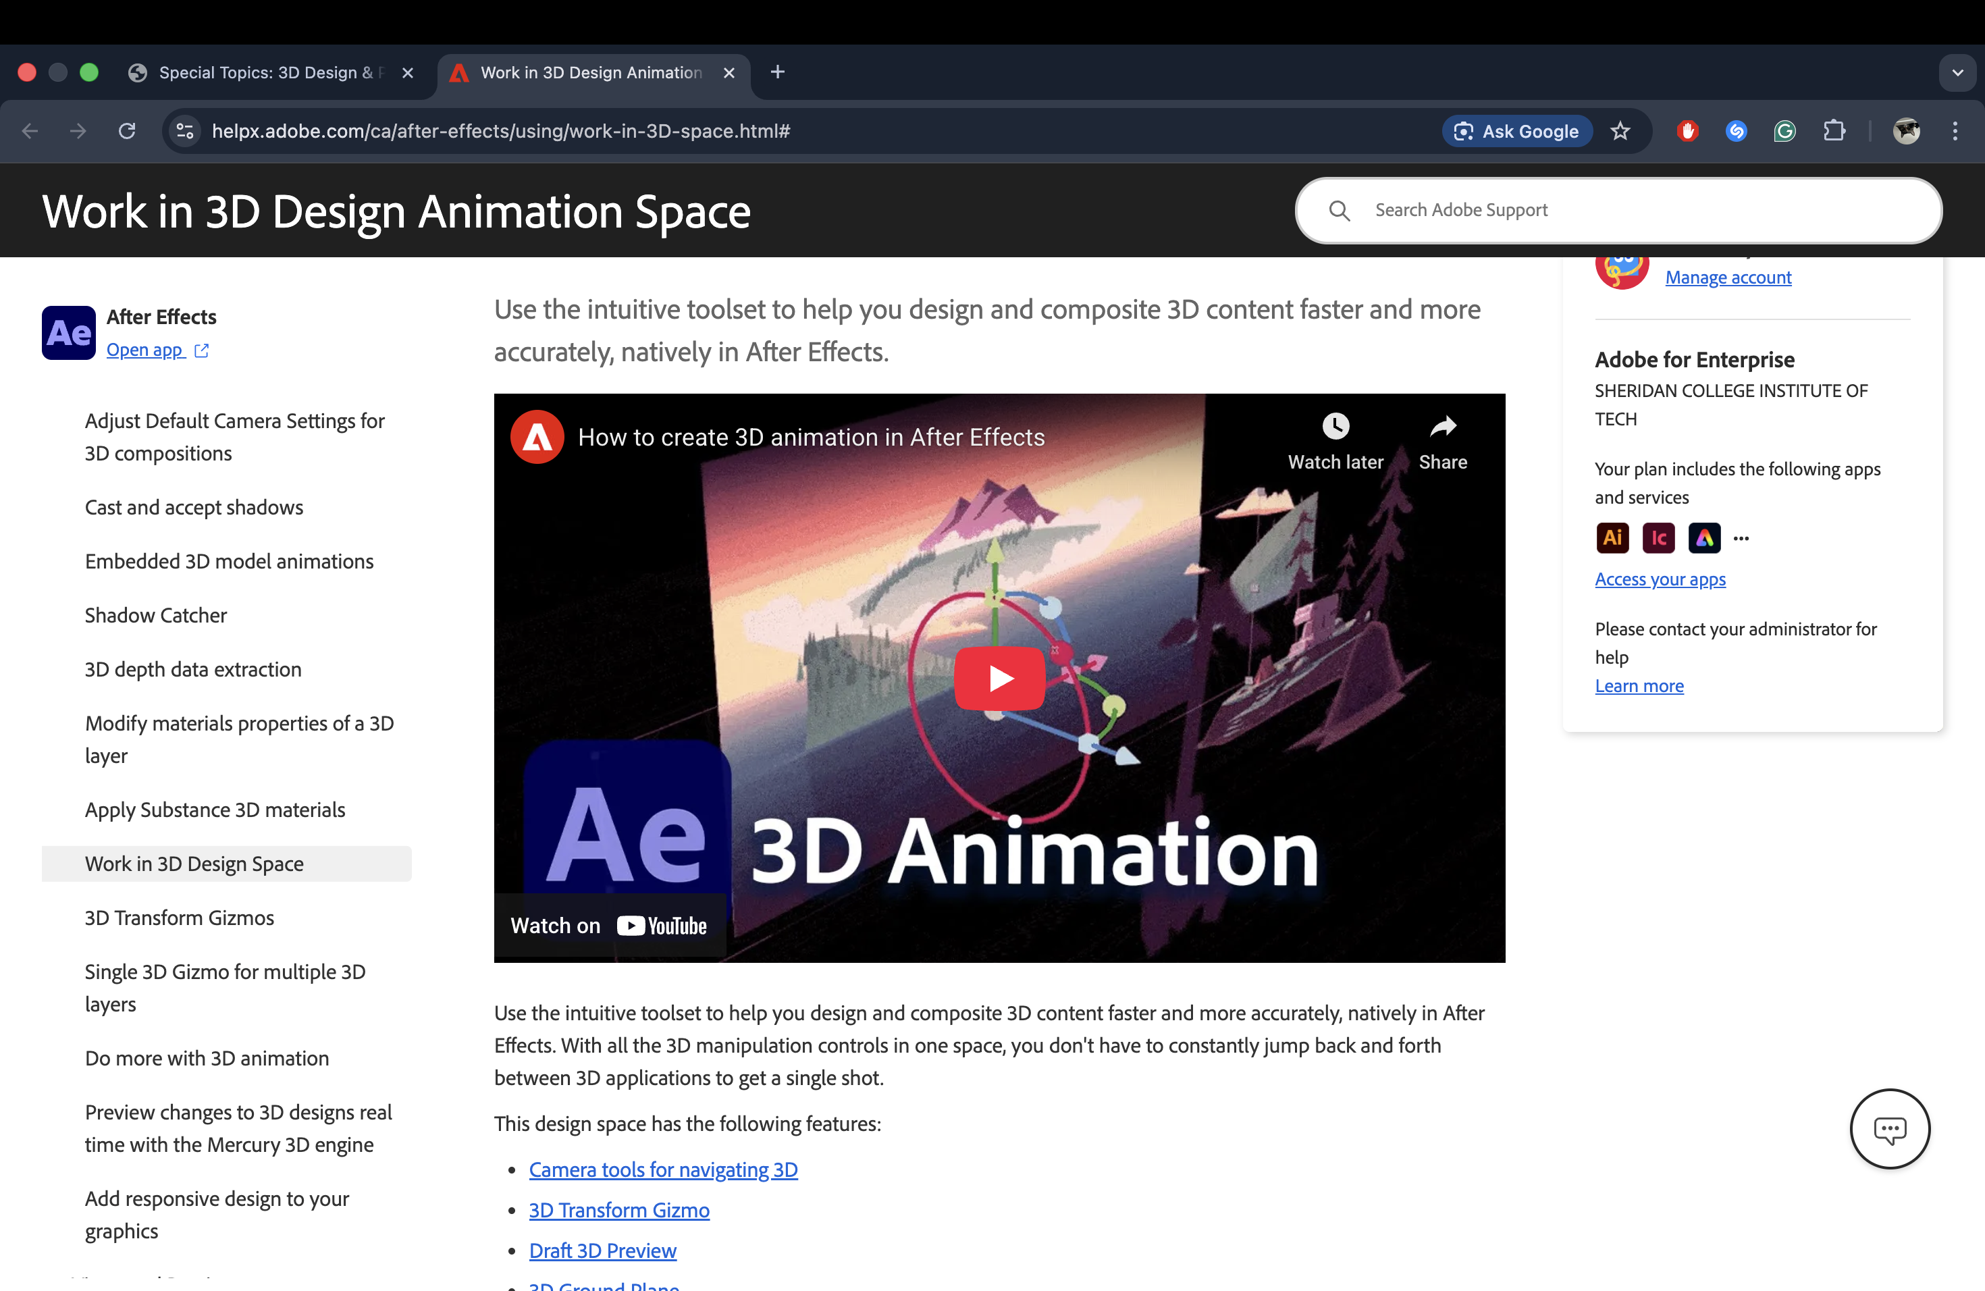Screen dimensions: 1985x1291
Task: Open Chrome's three-dot menu
Action: click(x=1956, y=131)
